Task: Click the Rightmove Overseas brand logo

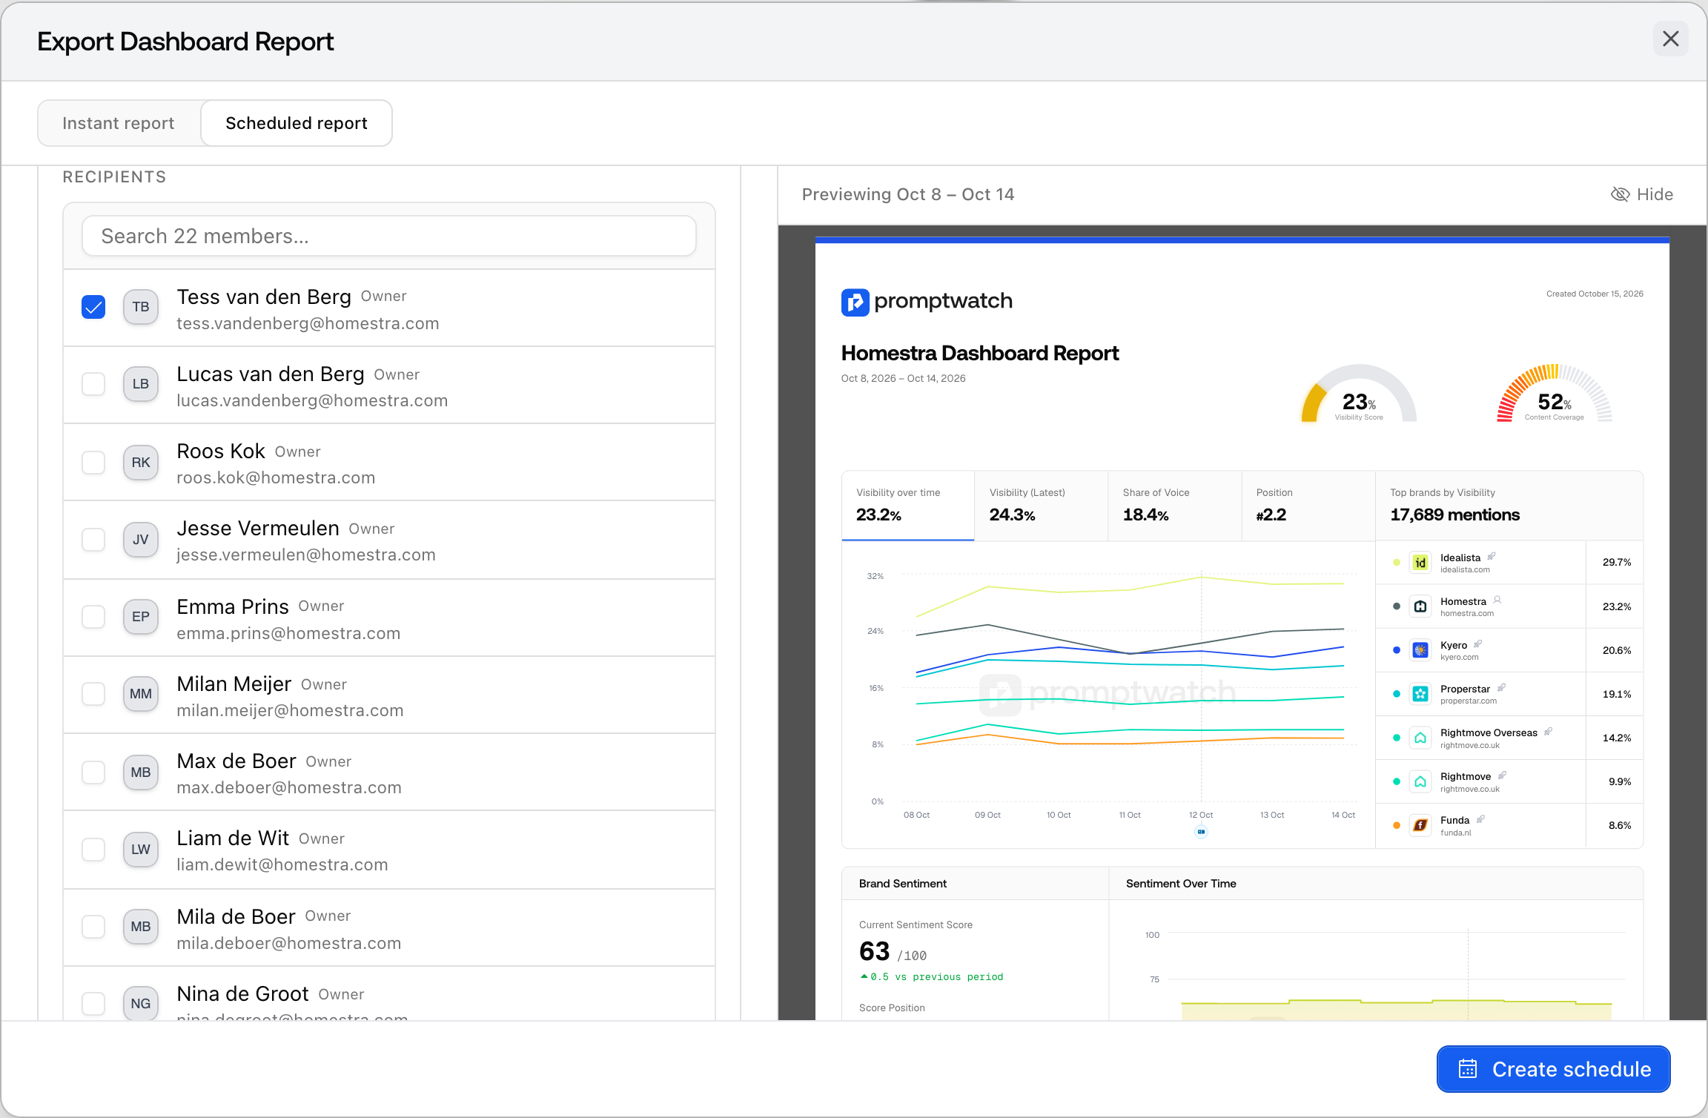Action: click(1420, 738)
